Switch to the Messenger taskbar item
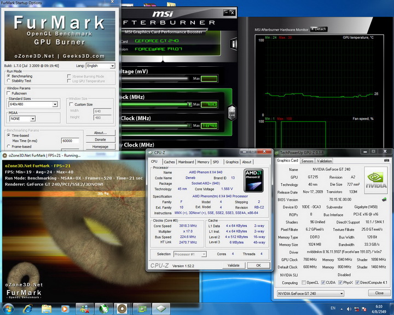 click(85, 308)
